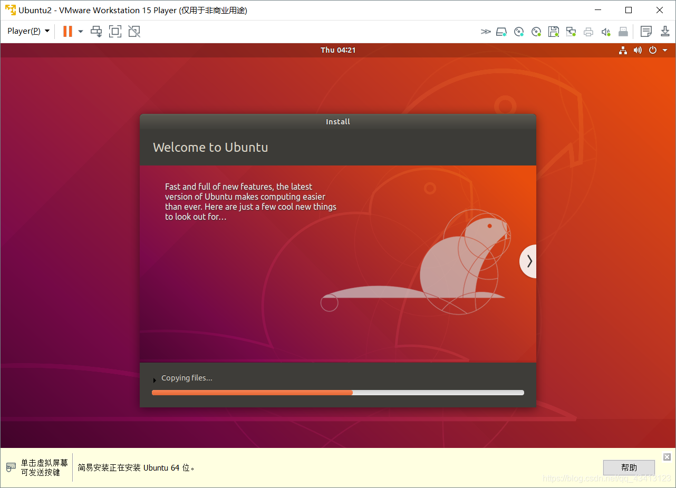Toggle Unity mode icon in VMware toolbar
The height and width of the screenshot is (488, 676).
(x=134, y=31)
